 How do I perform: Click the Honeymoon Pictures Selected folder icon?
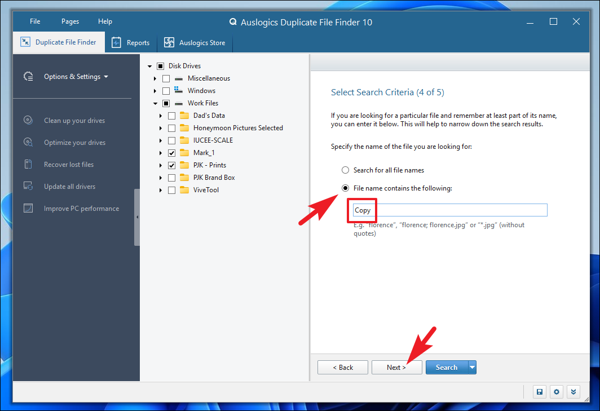(x=184, y=127)
